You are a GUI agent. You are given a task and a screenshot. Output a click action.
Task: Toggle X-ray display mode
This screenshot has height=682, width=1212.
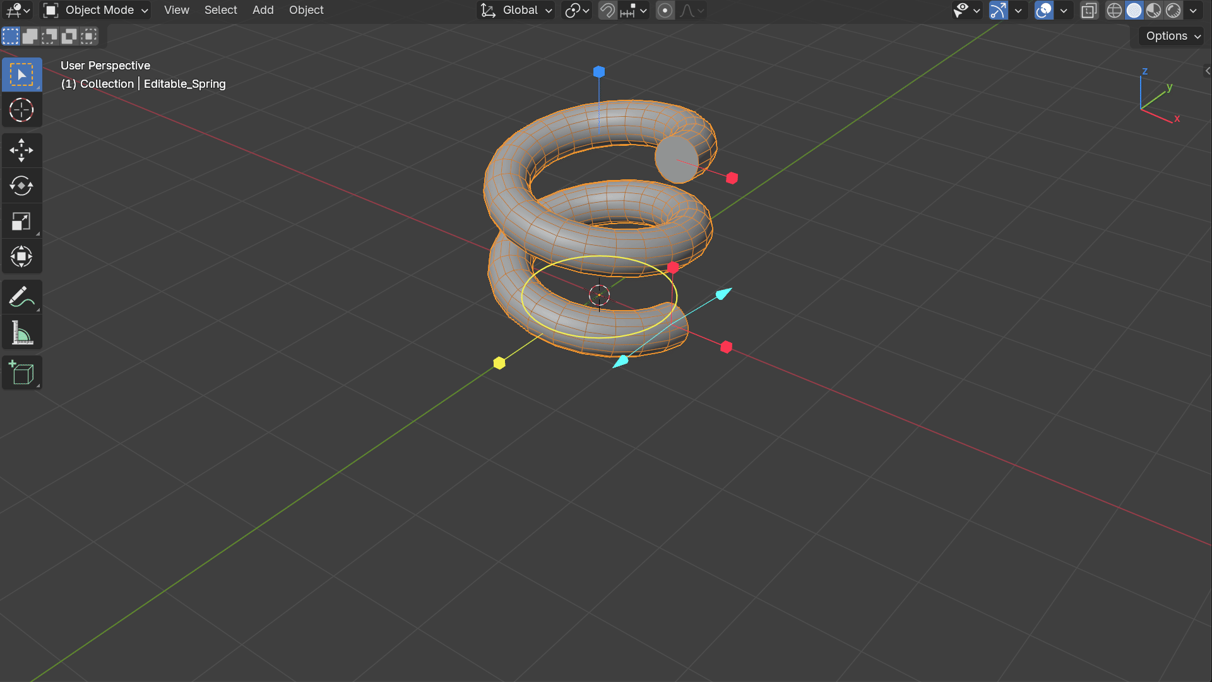pyautogui.click(x=1089, y=10)
